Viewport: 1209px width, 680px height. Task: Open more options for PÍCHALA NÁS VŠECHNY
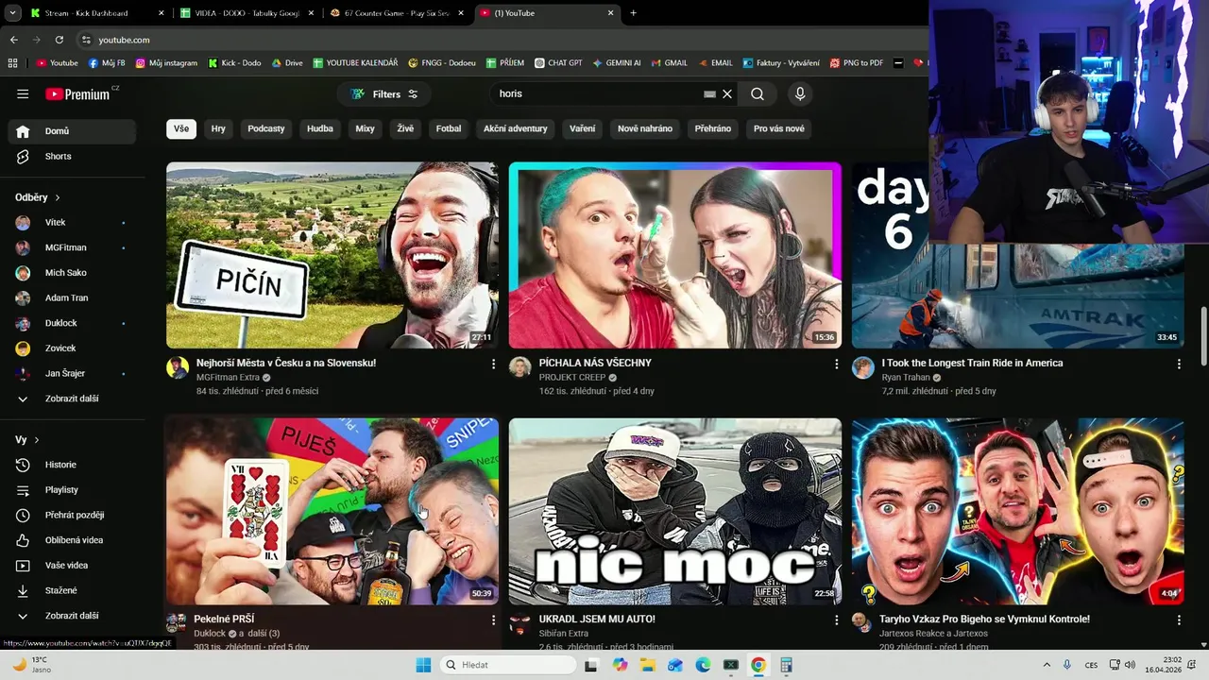click(836, 364)
